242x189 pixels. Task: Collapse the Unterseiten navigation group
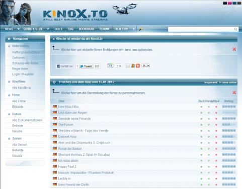[9, 46]
